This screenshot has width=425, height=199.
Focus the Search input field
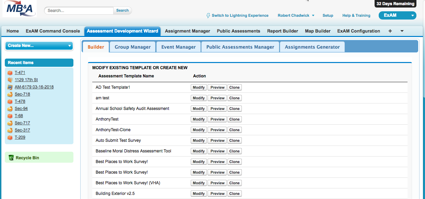tap(79, 11)
